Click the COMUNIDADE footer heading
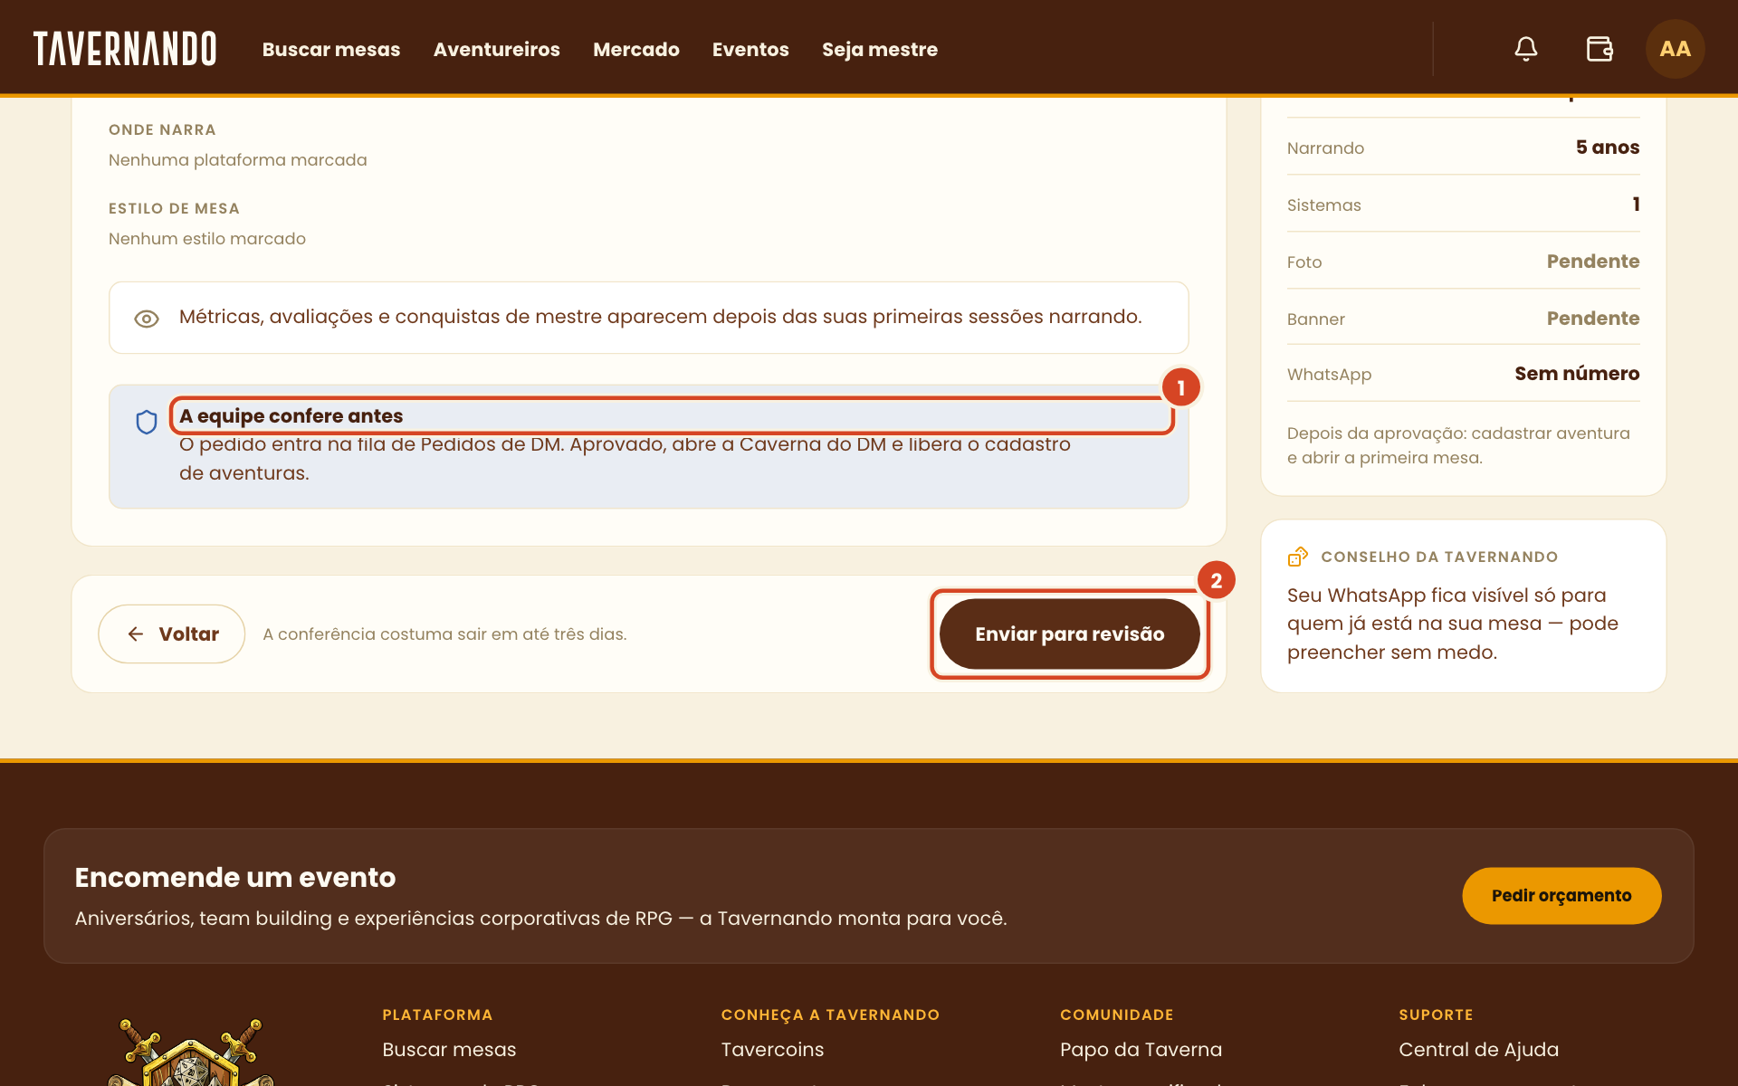The width and height of the screenshot is (1738, 1086). [1117, 1015]
